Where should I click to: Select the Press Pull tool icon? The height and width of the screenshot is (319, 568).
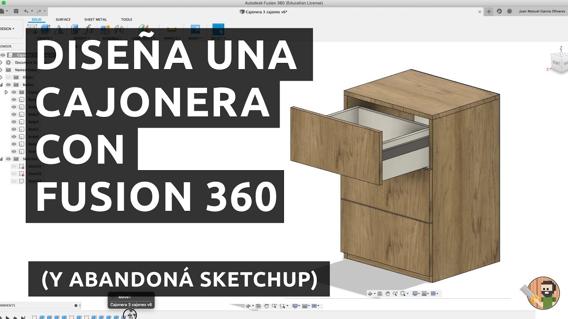pos(75,29)
